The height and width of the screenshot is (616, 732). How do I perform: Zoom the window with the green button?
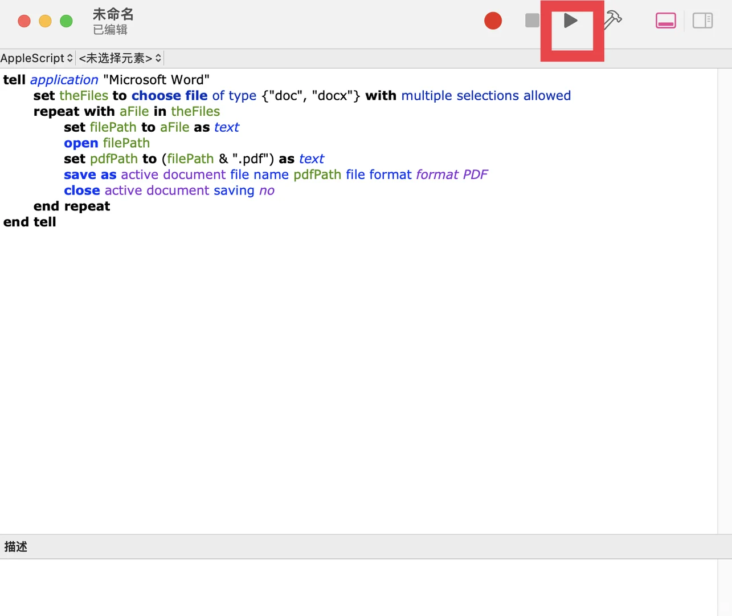(x=66, y=21)
